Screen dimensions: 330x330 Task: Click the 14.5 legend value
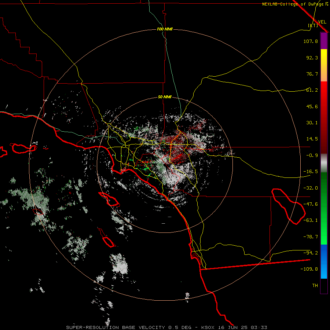312,139
